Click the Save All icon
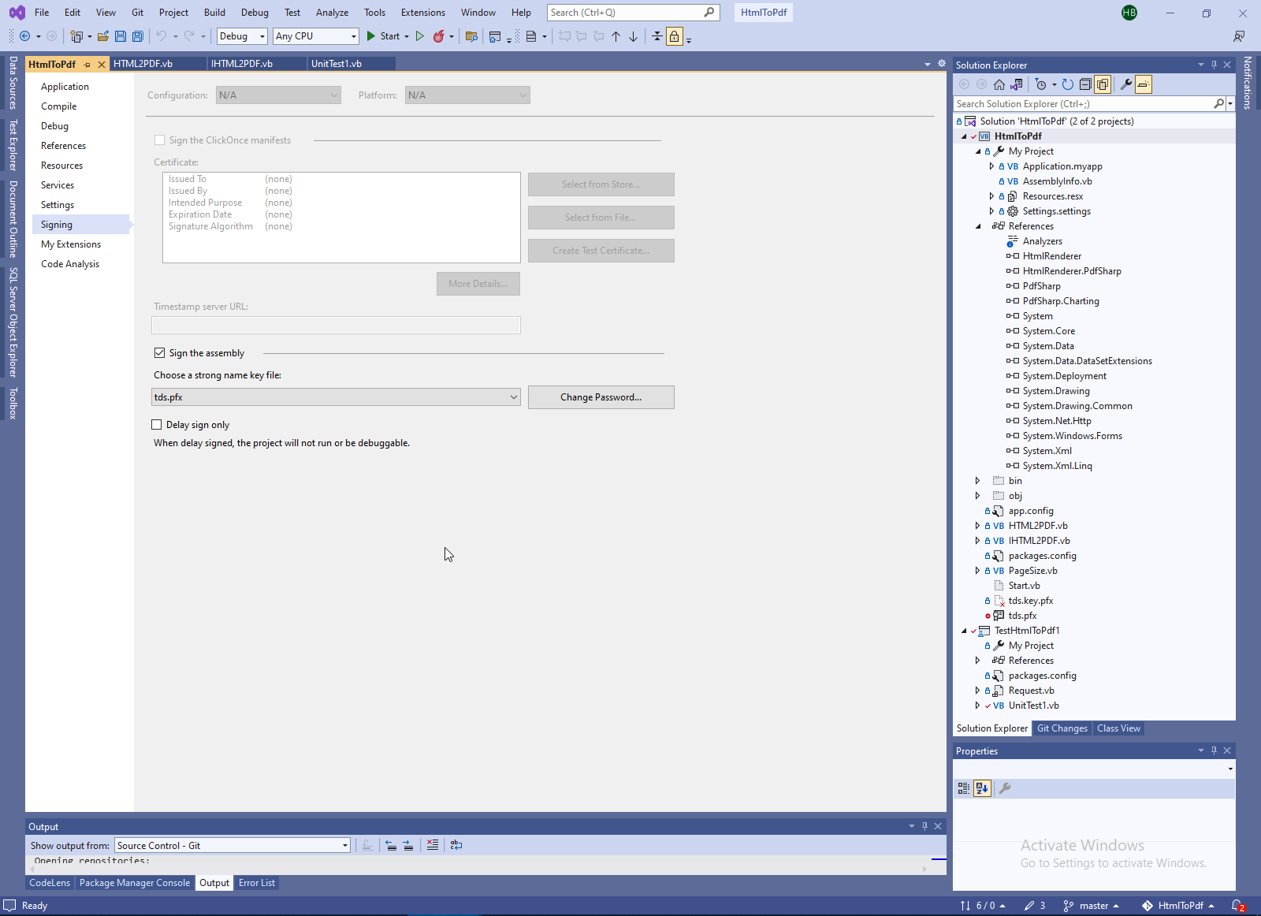The height and width of the screenshot is (916, 1261). point(138,36)
